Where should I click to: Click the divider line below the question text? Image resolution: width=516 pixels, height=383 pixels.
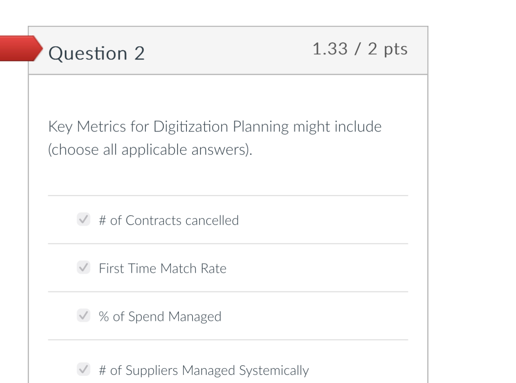[227, 195]
